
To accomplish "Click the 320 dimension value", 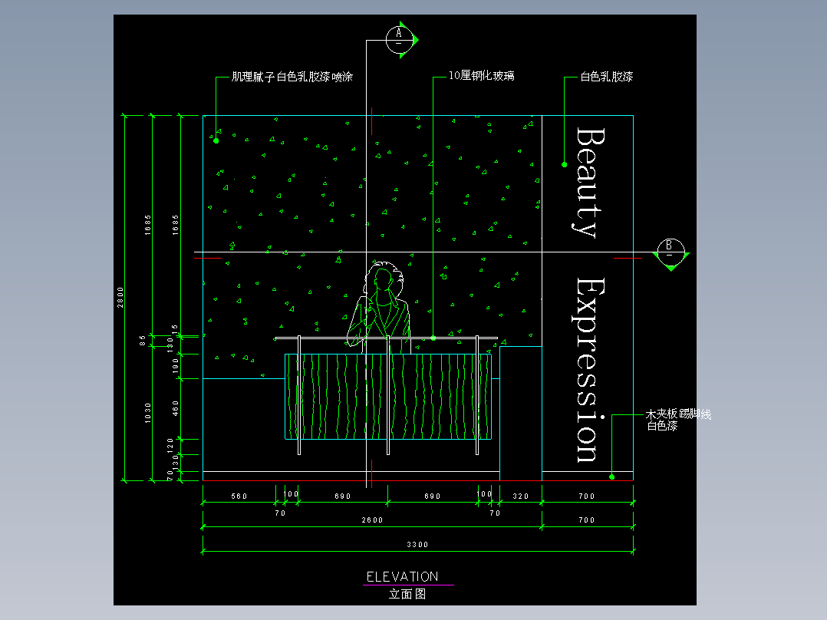I will (521, 496).
